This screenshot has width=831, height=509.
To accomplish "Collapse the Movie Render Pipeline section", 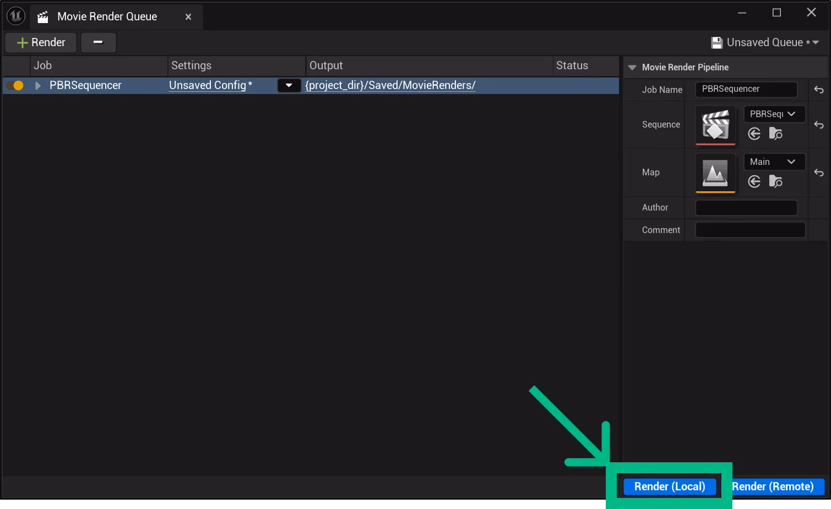I will click(x=632, y=67).
